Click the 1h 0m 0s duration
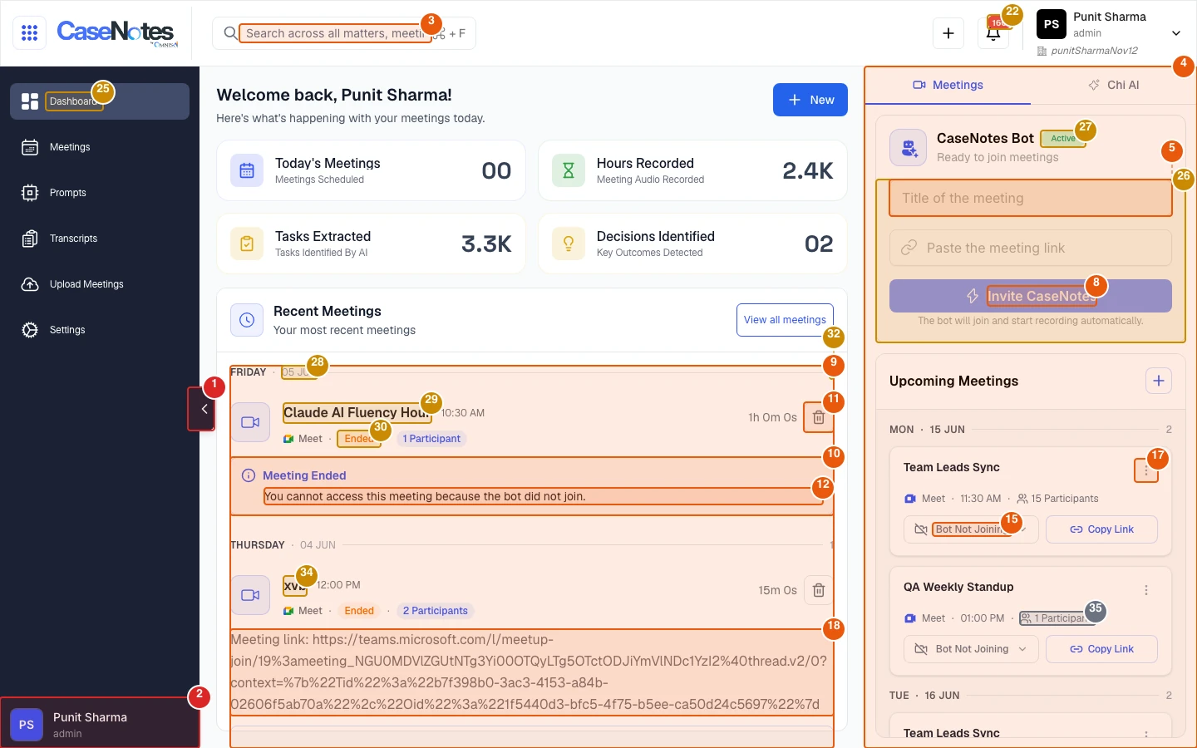This screenshot has width=1197, height=748. (772, 417)
